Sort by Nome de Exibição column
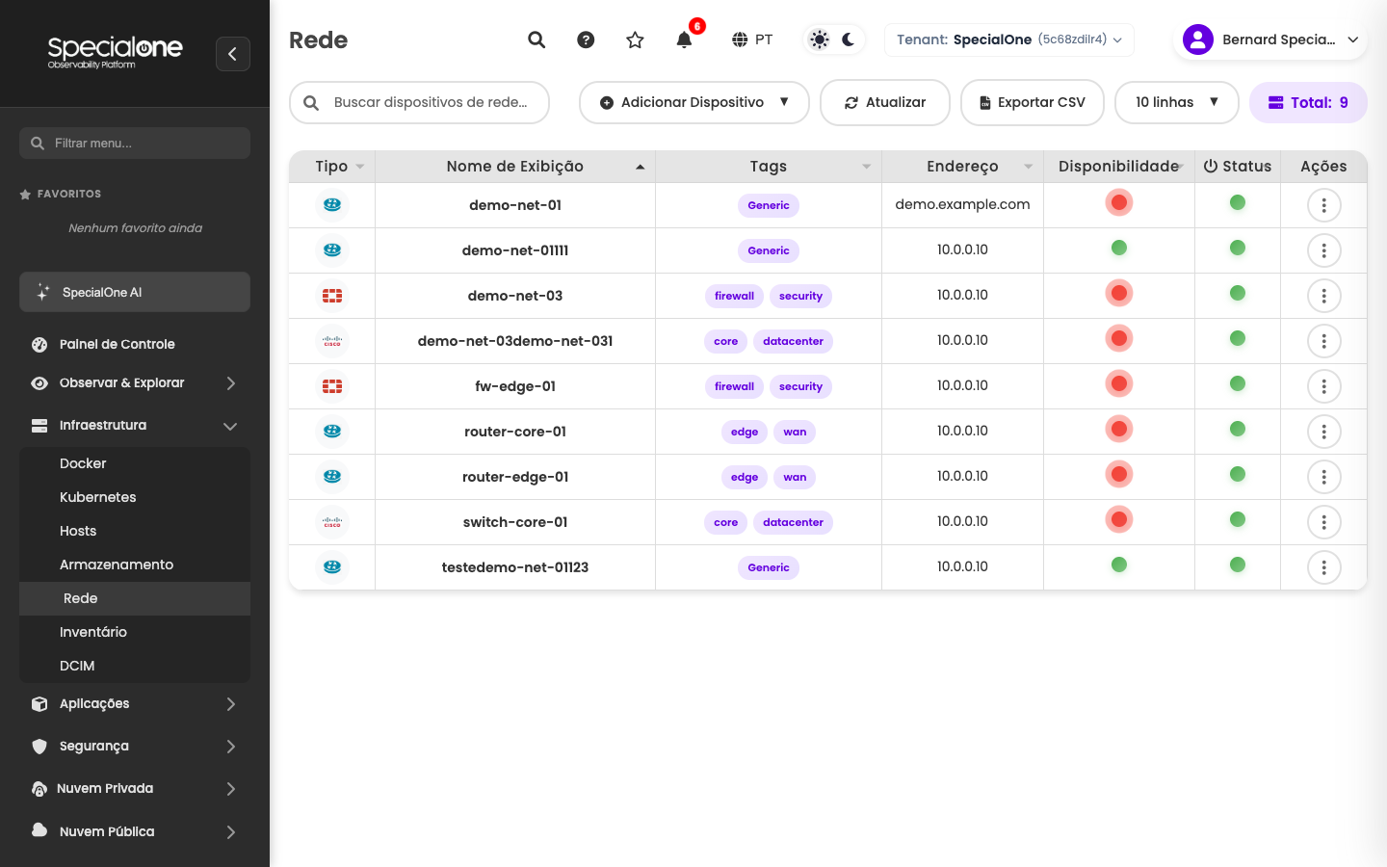Screen dimensions: 1387x867 [x=515, y=167]
